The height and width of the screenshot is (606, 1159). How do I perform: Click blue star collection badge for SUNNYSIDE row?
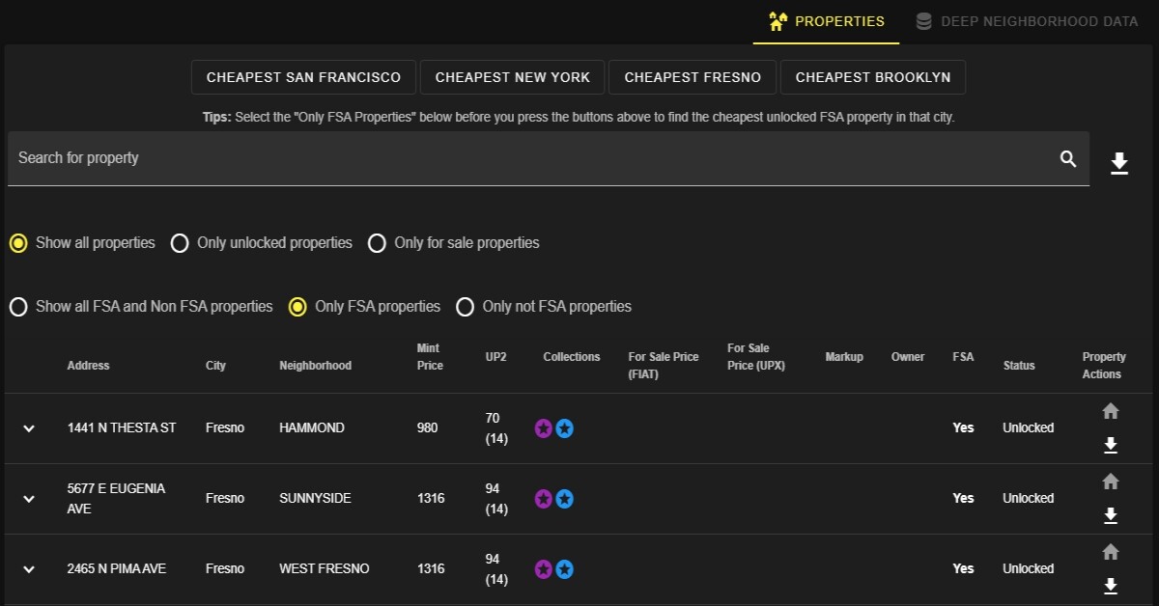point(565,499)
